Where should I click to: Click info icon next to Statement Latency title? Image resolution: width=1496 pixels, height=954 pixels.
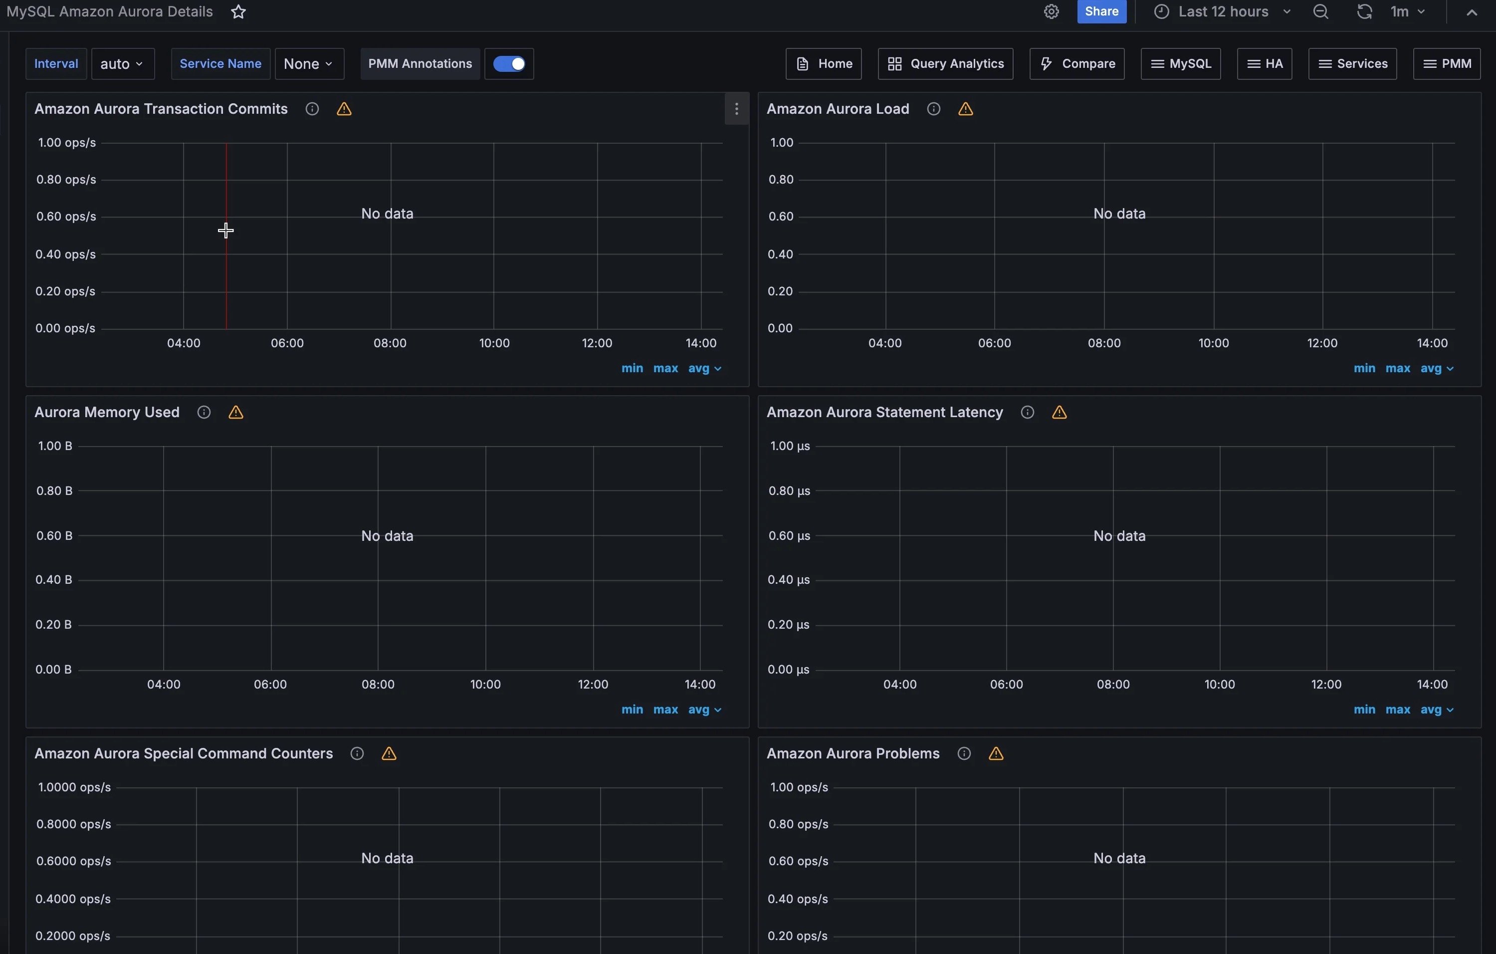click(1028, 412)
